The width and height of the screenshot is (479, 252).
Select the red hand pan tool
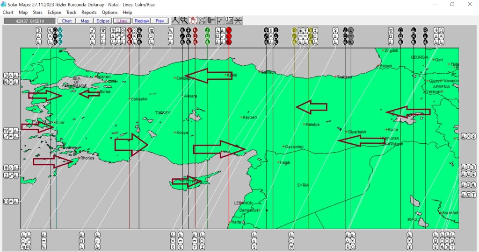click(x=193, y=21)
